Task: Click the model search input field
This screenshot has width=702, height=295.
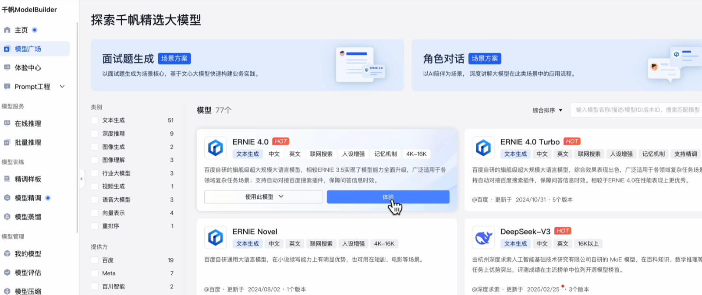Action: click(636, 110)
